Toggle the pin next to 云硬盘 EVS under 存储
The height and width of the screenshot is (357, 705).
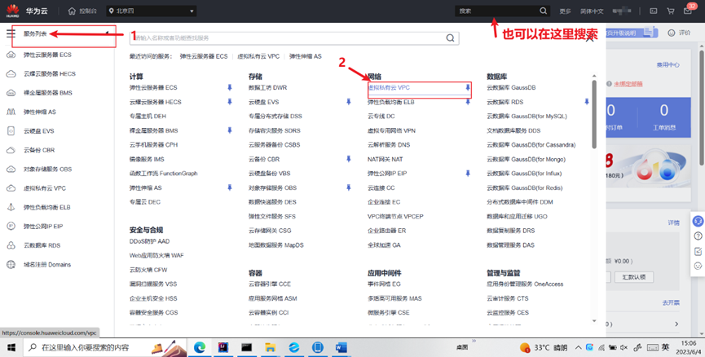point(349,102)
